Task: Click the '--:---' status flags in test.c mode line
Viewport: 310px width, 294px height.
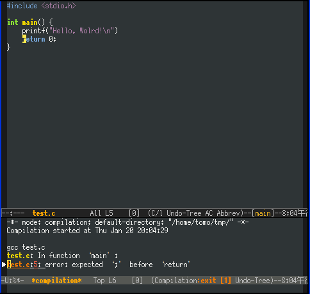Action: pyautogui.click(x=13, y=213)
